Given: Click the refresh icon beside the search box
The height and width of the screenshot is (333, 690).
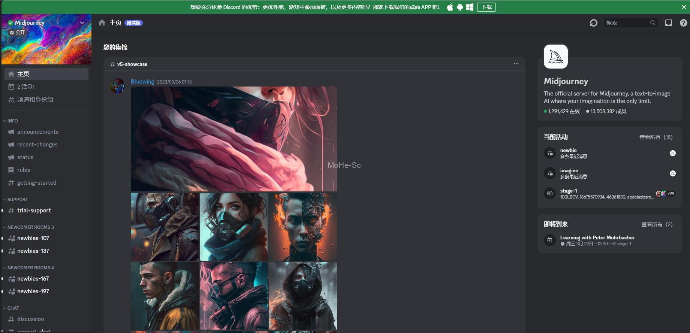Looking at the screenshot, I should pos(593,23).
